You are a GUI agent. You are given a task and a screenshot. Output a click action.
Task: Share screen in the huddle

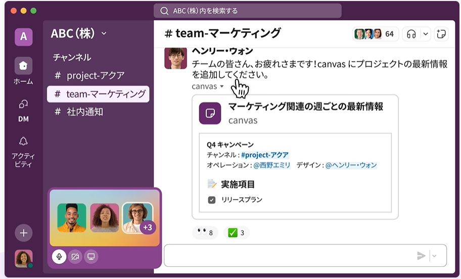point(91,257)
